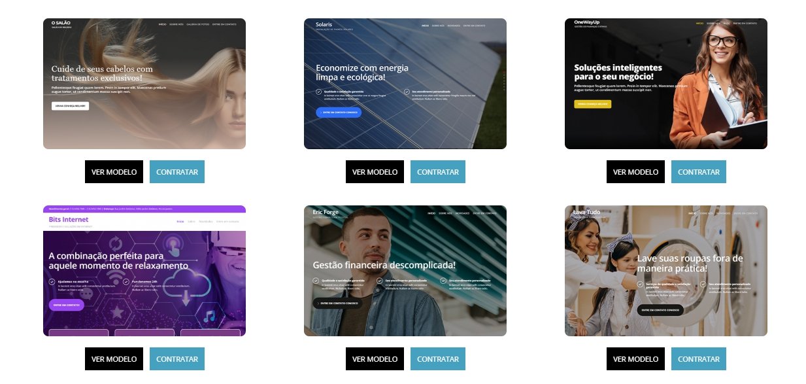Open VER MODELO for Eric Forge template
Image resolution: width=806 pixels, height=384 pixels.
(375, 359)
